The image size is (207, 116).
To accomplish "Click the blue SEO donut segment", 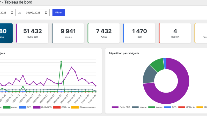I will (x=165, y=63).
